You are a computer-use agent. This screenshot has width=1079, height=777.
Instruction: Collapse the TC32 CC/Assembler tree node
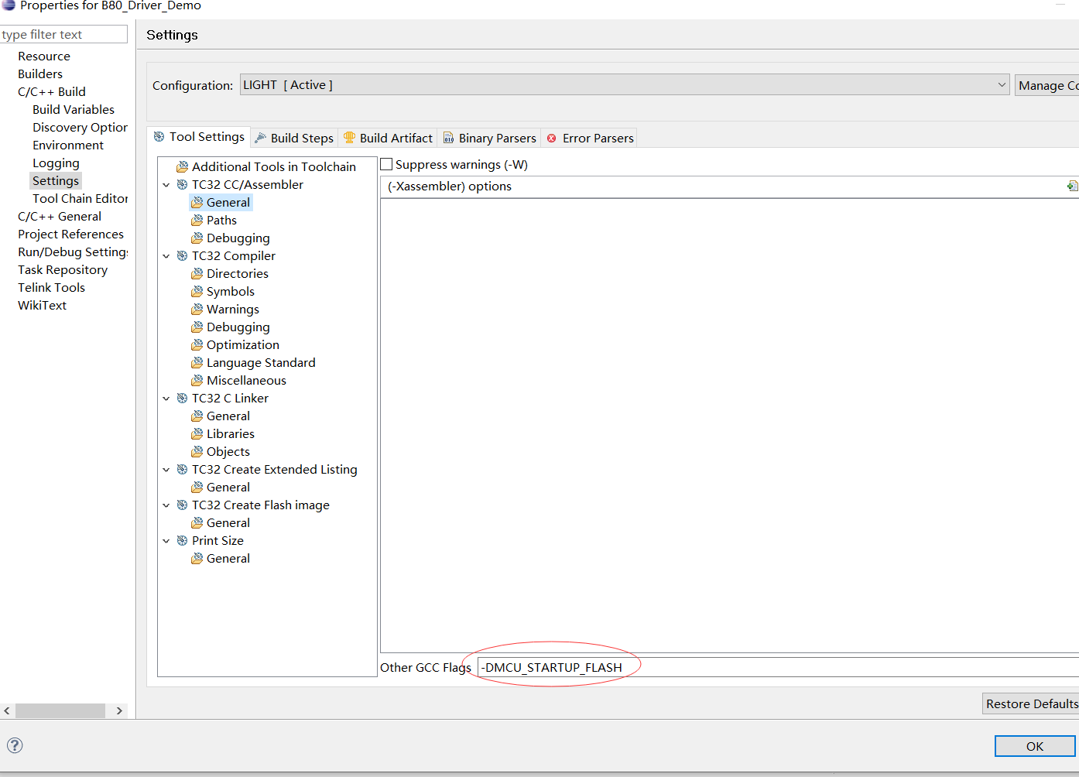tap(166, 185)
